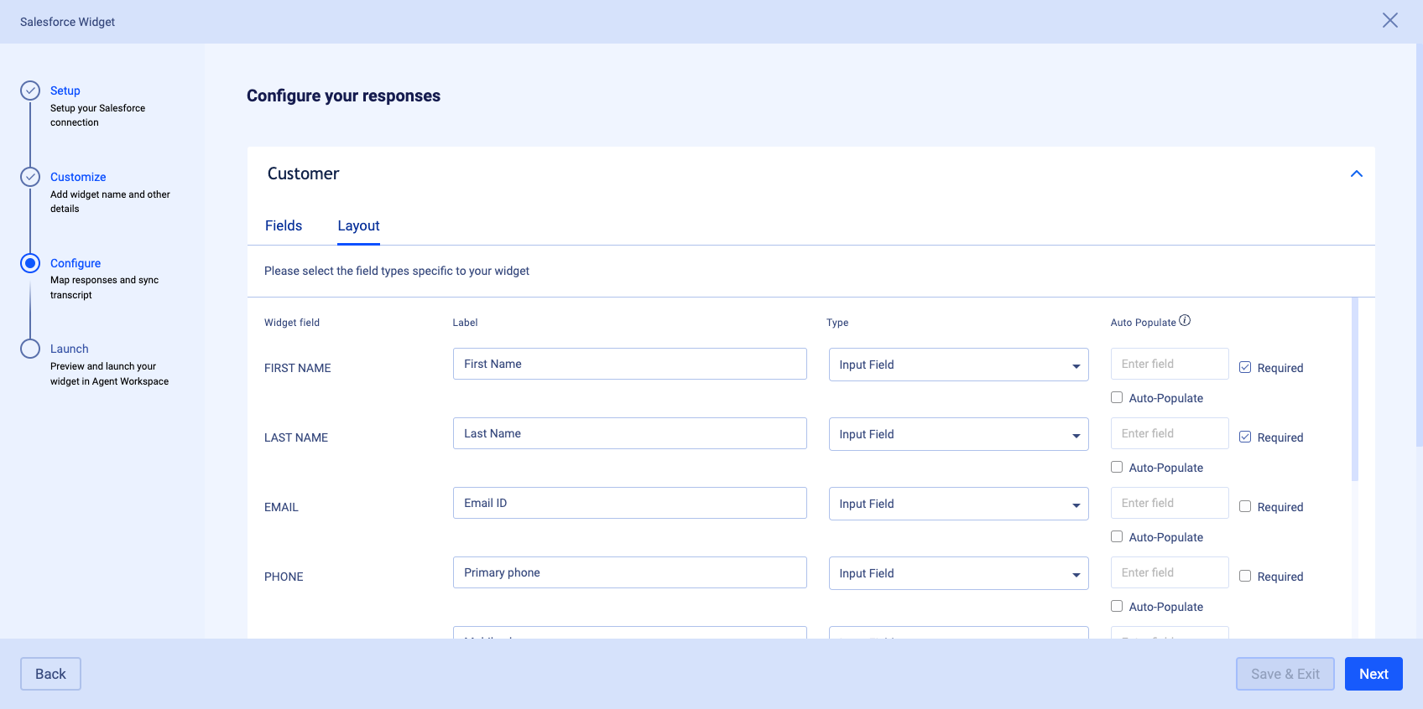This screenshot has height=709, width=1423.
Task: Enable Auto-Populate for EMAIL
Action: click(x=1117, y=536)
